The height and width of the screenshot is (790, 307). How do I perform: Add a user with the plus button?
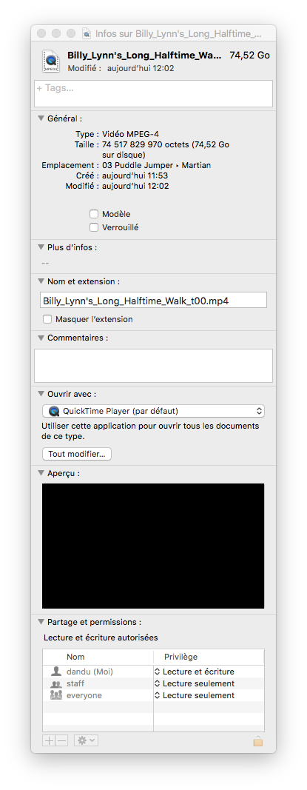[50, 740]
